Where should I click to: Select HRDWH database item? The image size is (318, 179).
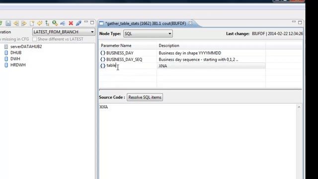pyautogui.click(x=18, y=65)
